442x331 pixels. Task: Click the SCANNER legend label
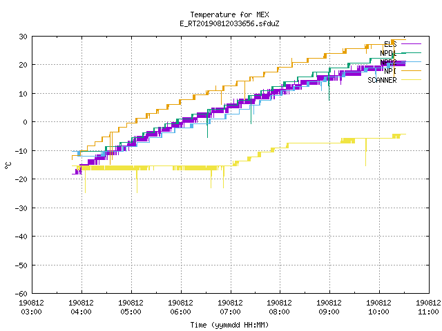[x=382, y=80]
